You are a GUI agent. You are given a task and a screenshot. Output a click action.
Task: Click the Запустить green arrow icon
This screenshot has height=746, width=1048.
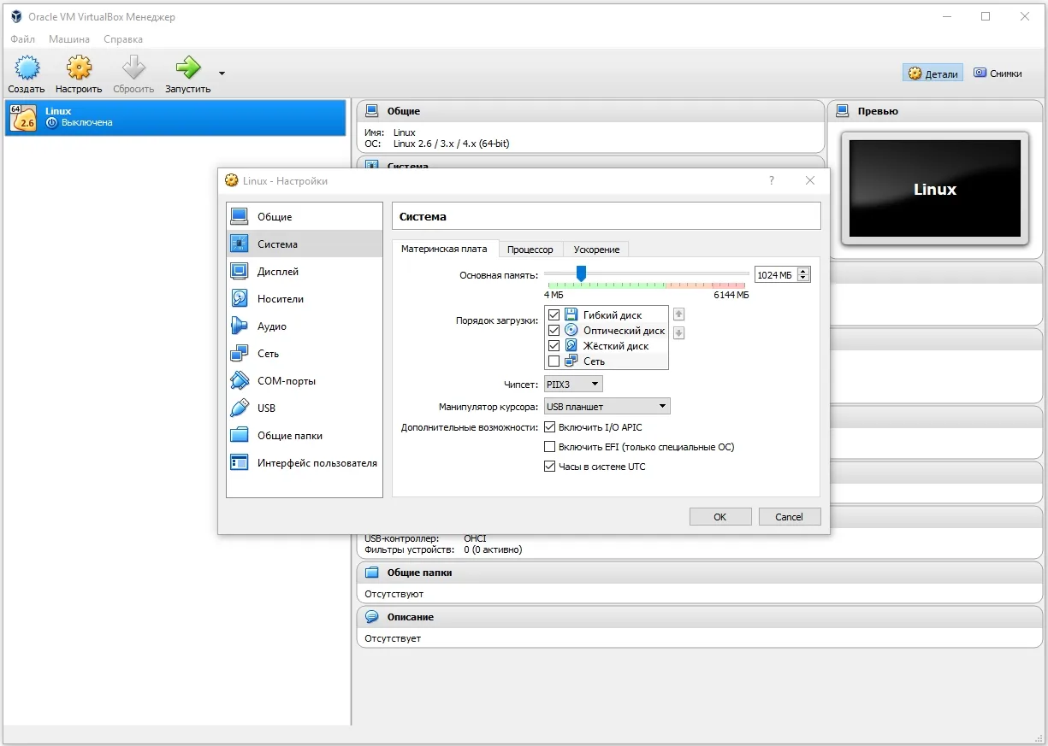(x=188, y=68)
